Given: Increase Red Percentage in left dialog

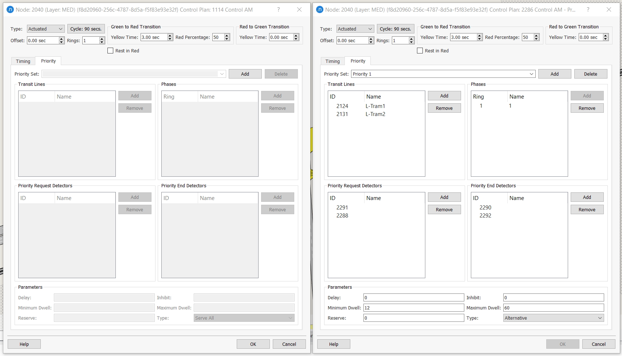Looking at the screenshot, I should 227,36.
